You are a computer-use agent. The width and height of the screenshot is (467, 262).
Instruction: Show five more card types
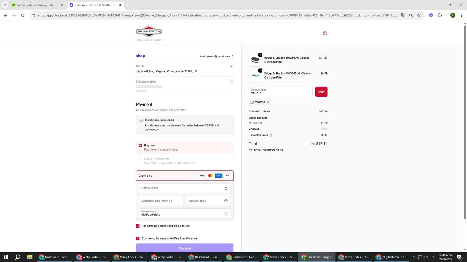[x=227, y=176]
